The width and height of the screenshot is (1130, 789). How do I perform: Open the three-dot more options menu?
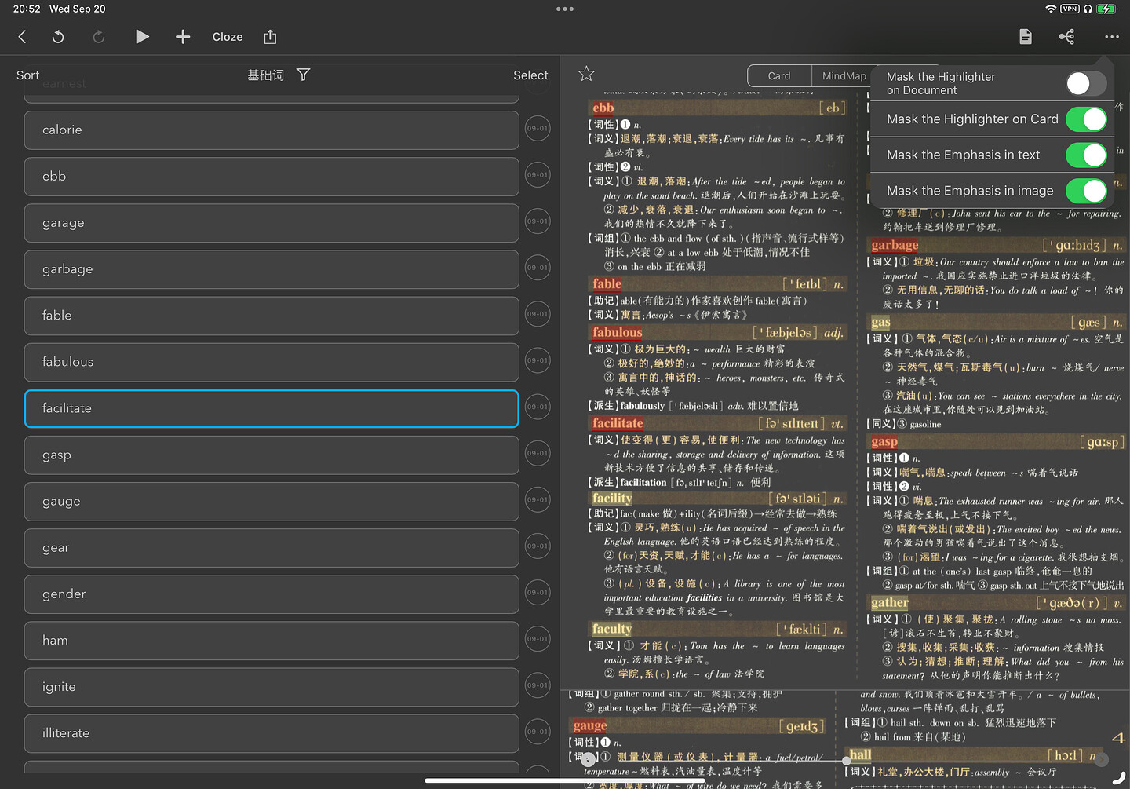[x=1111, y=37]
